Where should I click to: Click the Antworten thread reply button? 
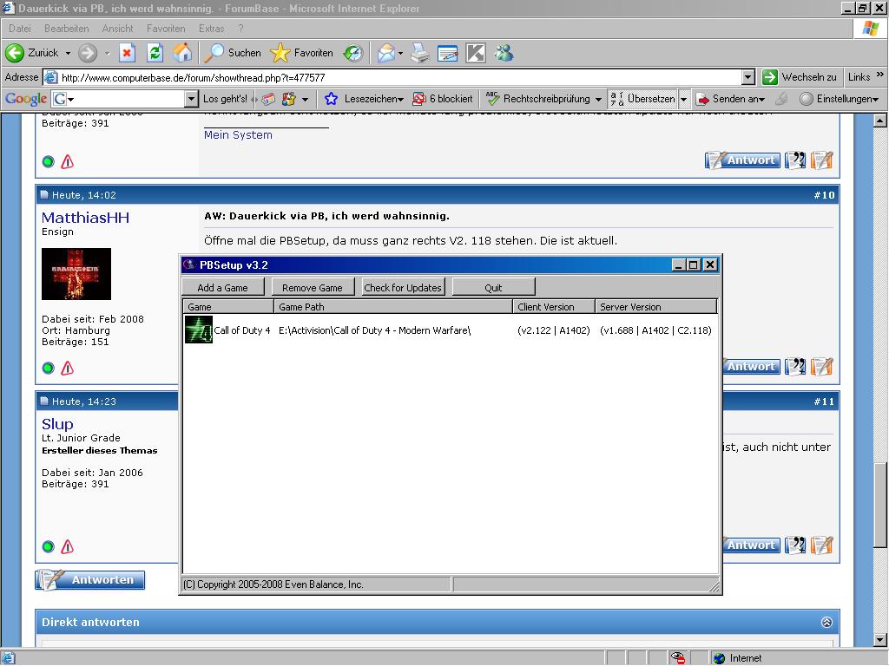tap(90, 580)
